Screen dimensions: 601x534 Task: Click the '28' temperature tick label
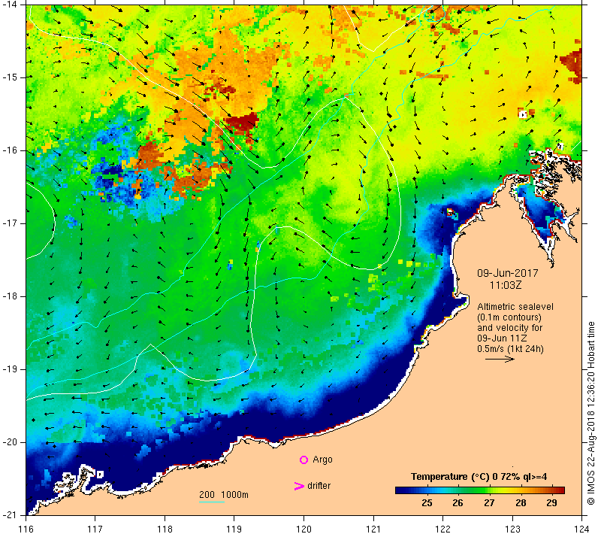click(x=521, y=503)
